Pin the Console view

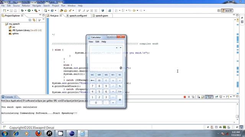click(x=216, y=97)
